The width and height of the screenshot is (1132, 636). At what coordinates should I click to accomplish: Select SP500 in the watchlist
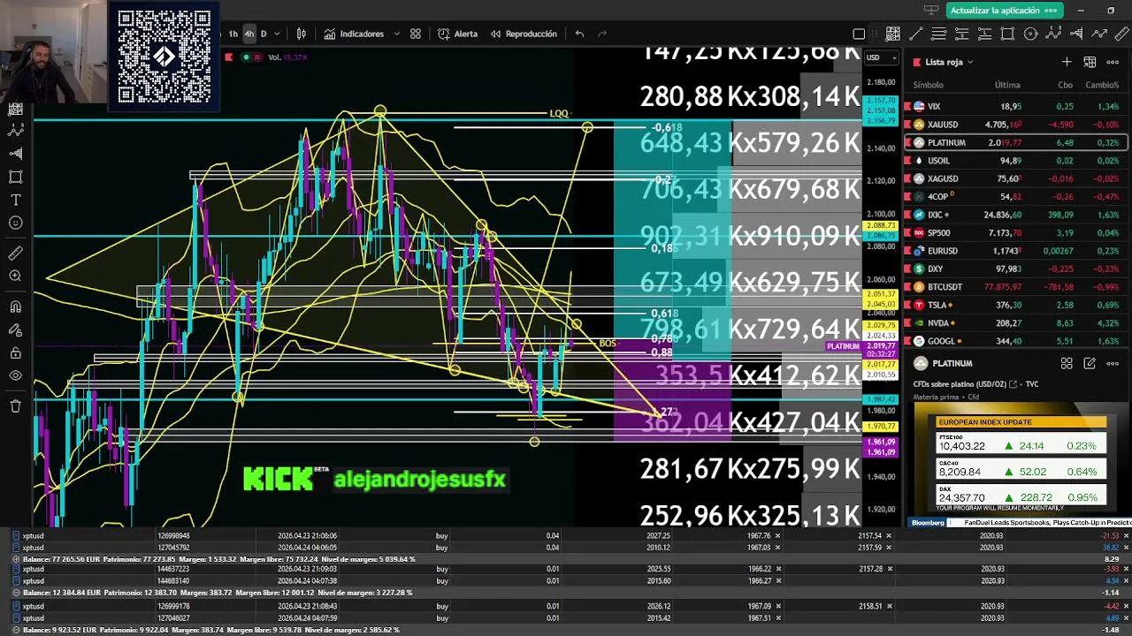point(1015,233)
